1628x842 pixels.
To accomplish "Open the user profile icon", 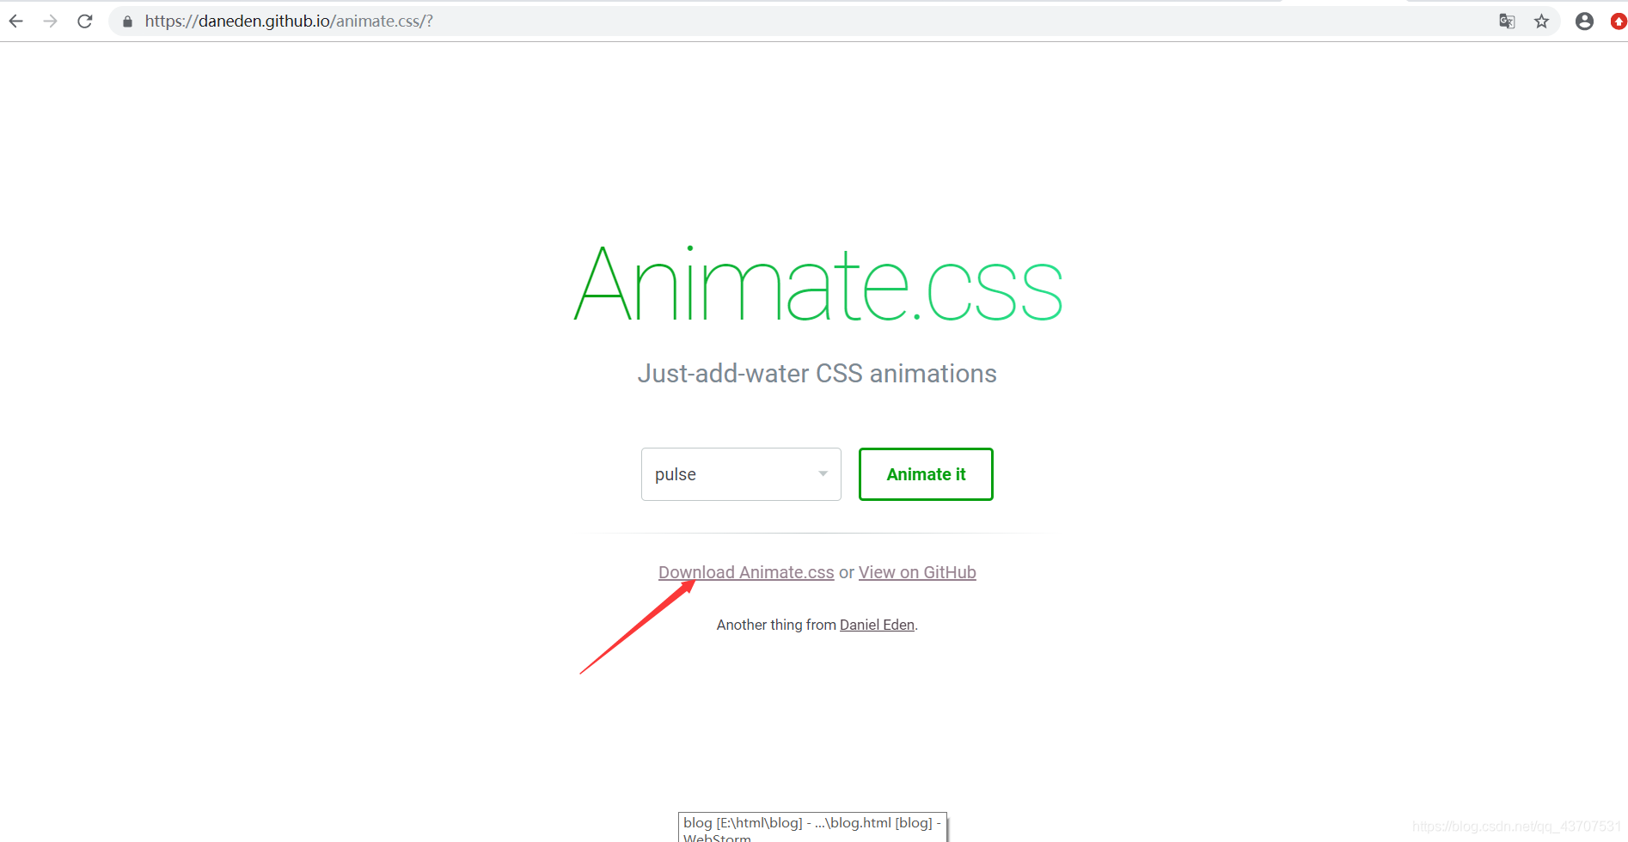I will [x=1585, y=21].
